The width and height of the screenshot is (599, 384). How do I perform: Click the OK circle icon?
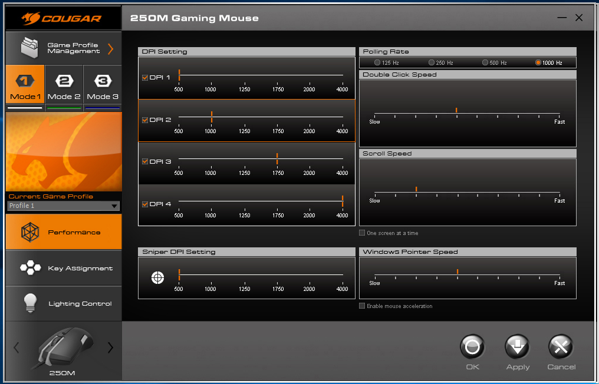[x=472, y=347]
